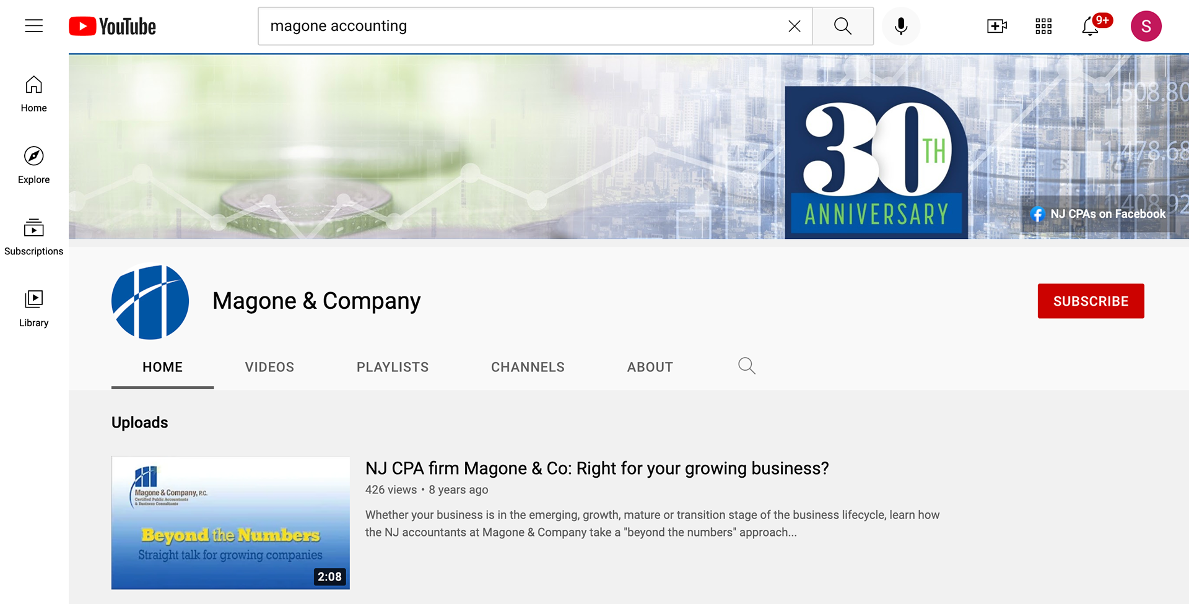Open the hamburger guide menu
The image size is (1189, 604).
(x=34, y=26)
